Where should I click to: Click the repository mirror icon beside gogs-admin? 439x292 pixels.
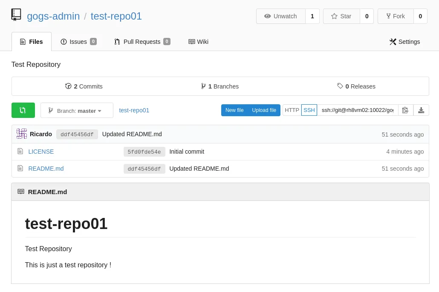pos(16,14)
